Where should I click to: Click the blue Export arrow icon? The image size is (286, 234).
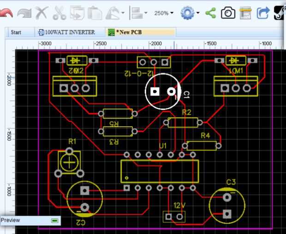tap(263, 13)
